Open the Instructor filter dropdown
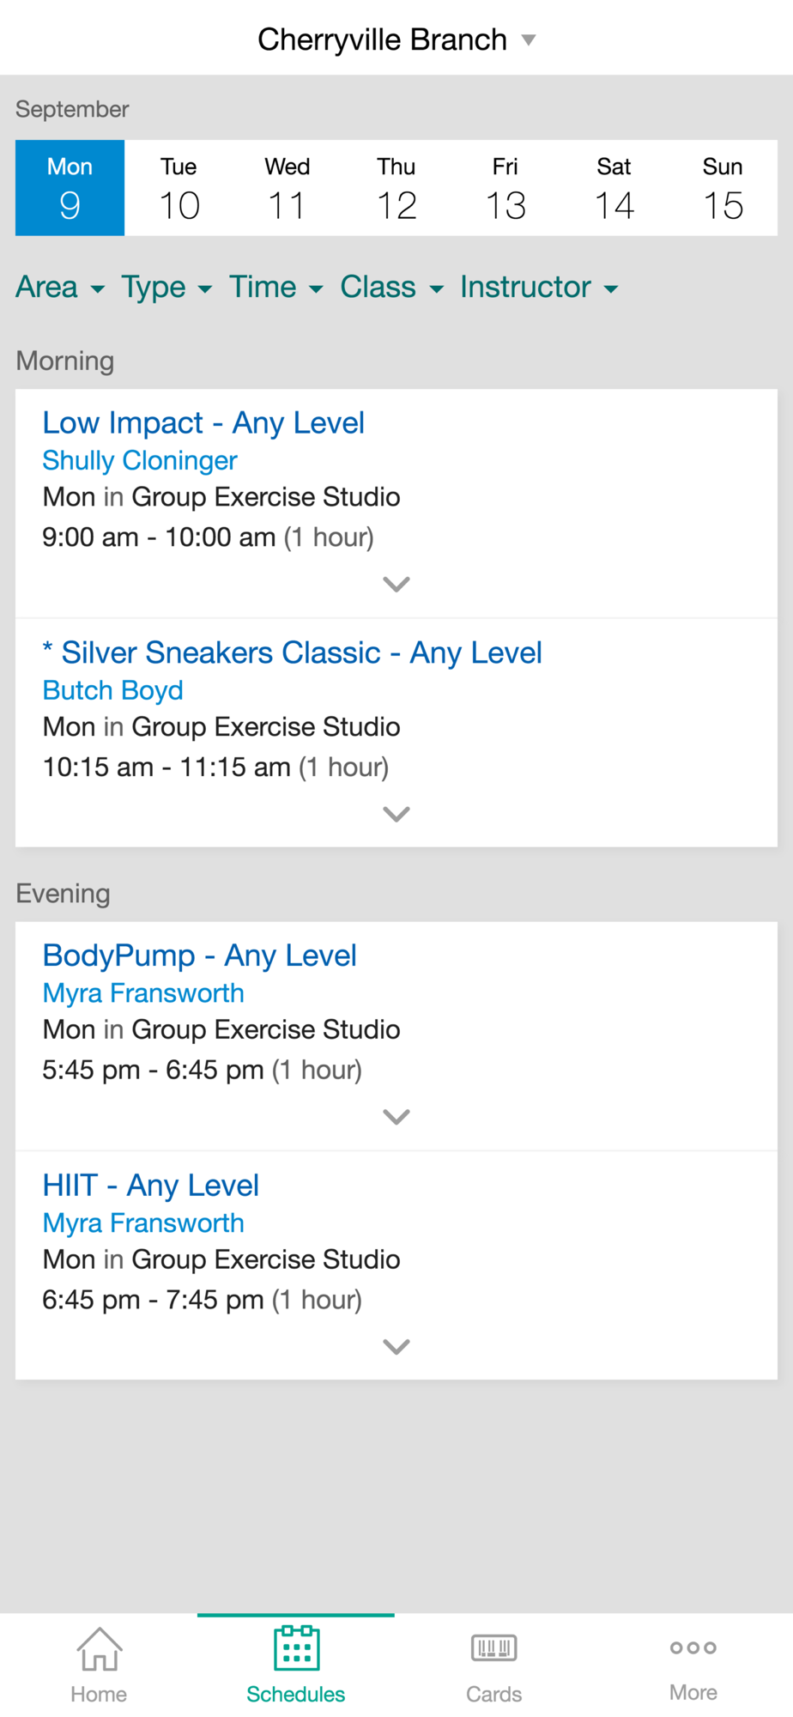Screen dimensions: 793x1717 539,287
